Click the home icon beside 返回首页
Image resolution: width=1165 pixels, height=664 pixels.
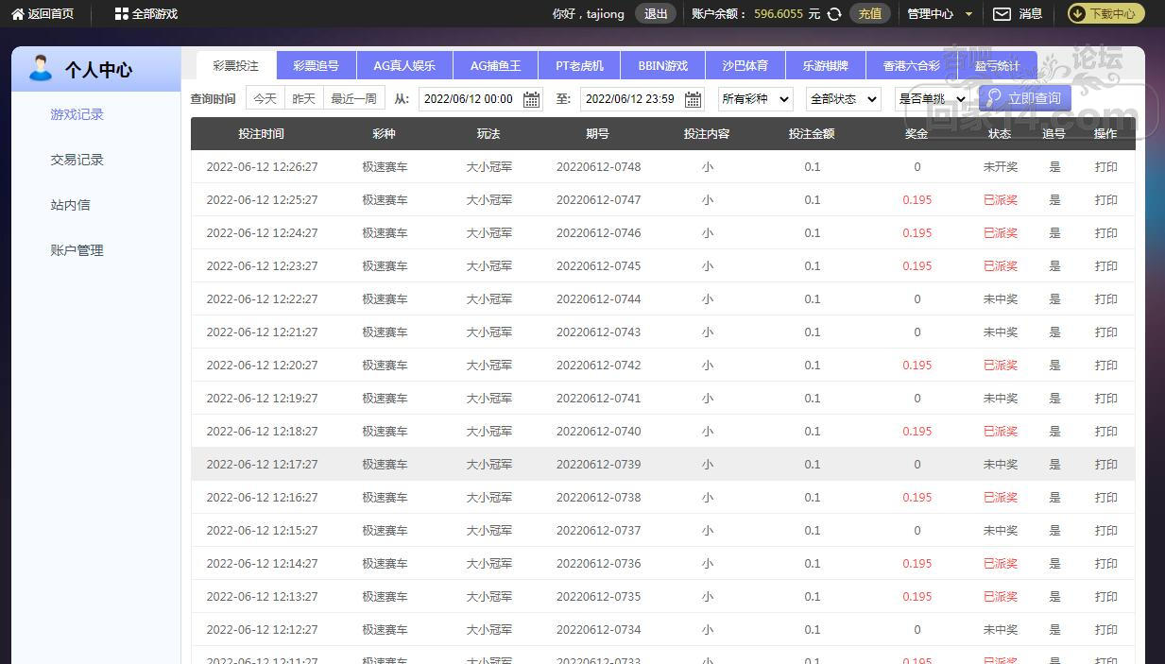tap(17, 14)
